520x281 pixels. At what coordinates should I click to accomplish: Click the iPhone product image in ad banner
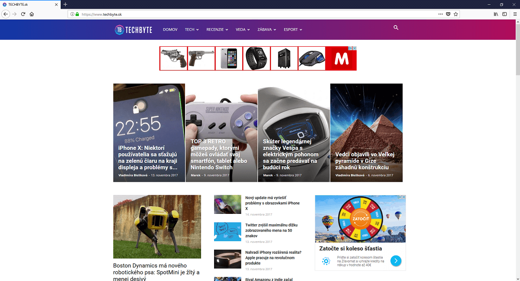click(x=229, y=58)
